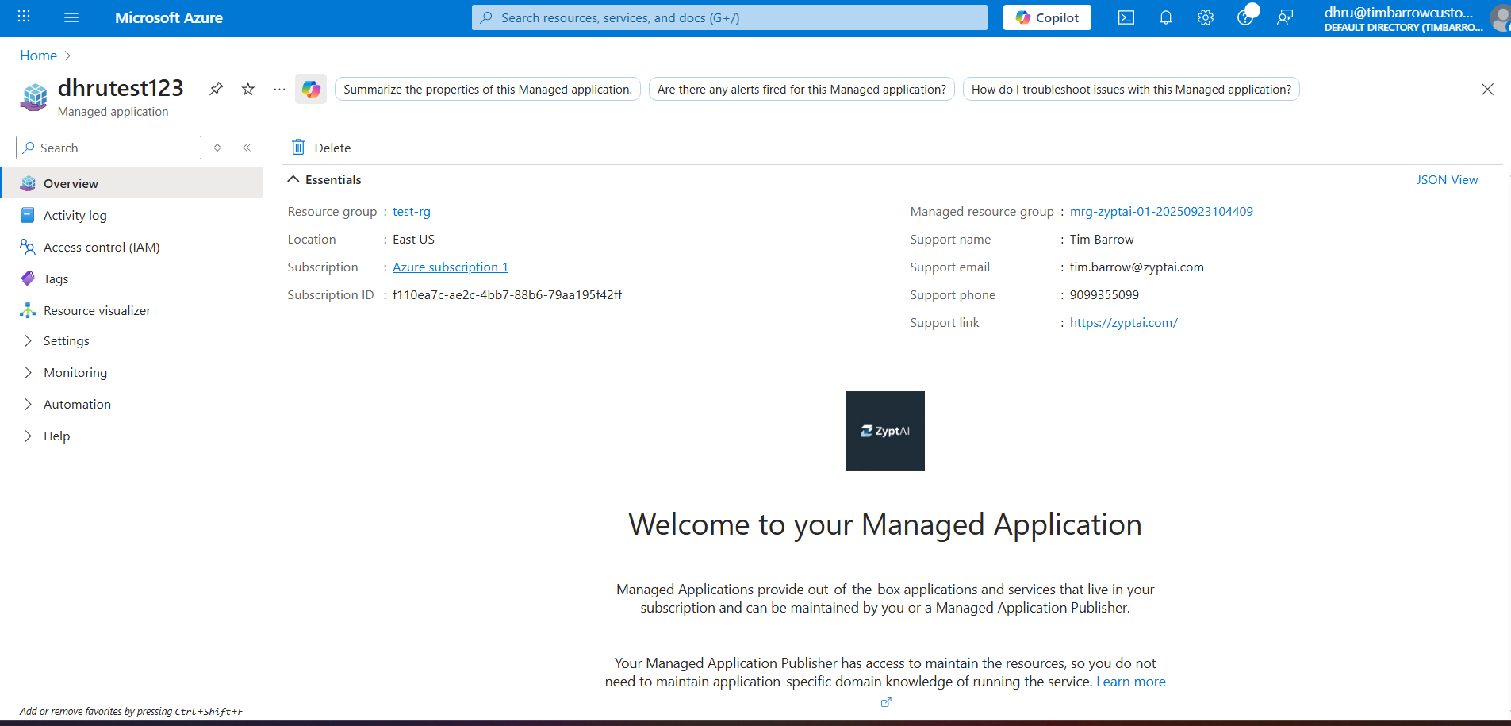The width and height of the screenshot is (1511, 726).
Task: Add dhrutest123 to favorites with star
Action: coord(248,89)
